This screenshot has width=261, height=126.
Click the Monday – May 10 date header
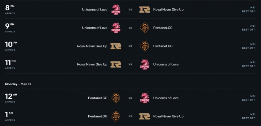click(18, 84)
